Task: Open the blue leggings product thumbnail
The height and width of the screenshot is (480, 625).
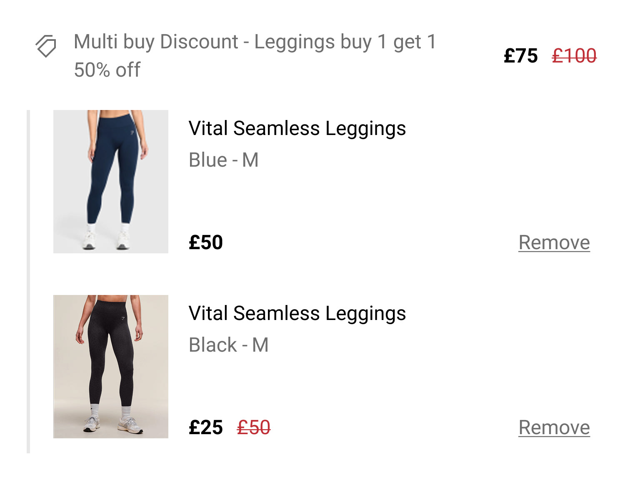Action: click(x=111, y=182)
